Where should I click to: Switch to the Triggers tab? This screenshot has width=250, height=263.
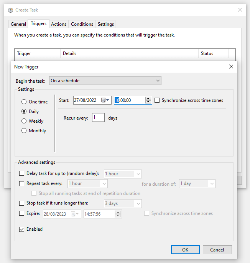pos(38,23)
